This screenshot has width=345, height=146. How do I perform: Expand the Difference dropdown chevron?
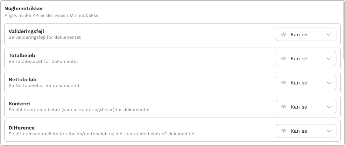[x=329, y=131]
